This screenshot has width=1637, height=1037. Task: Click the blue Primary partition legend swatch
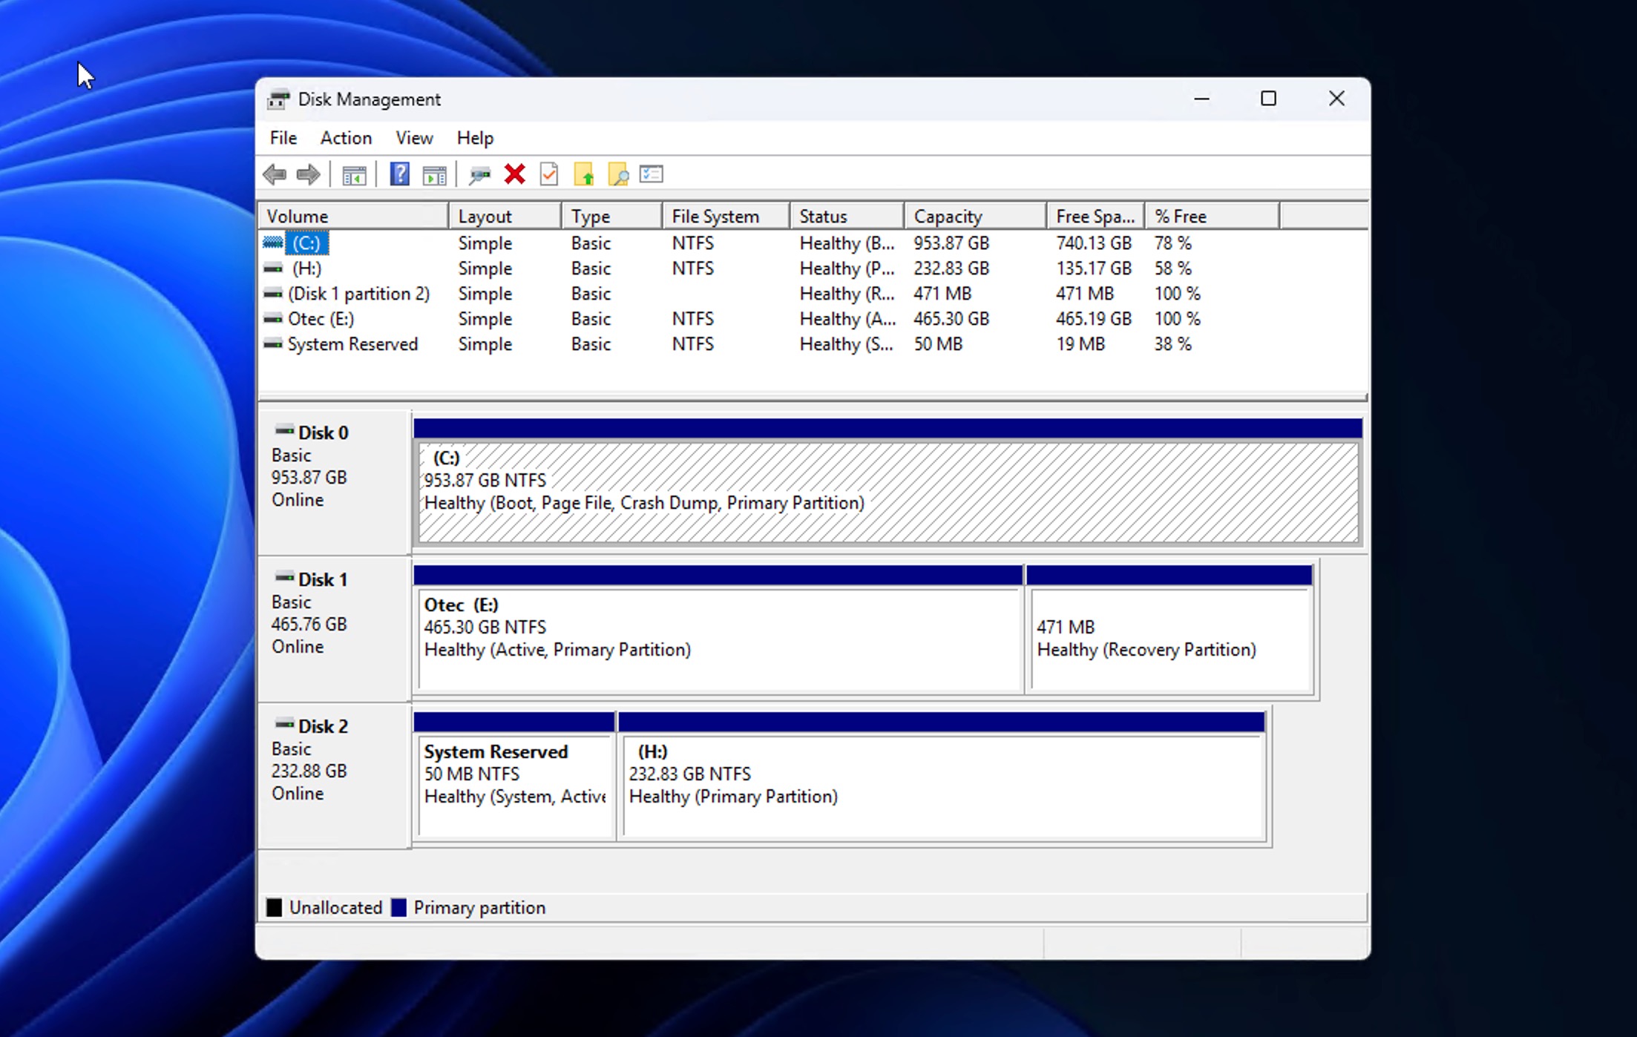point(399,908)
